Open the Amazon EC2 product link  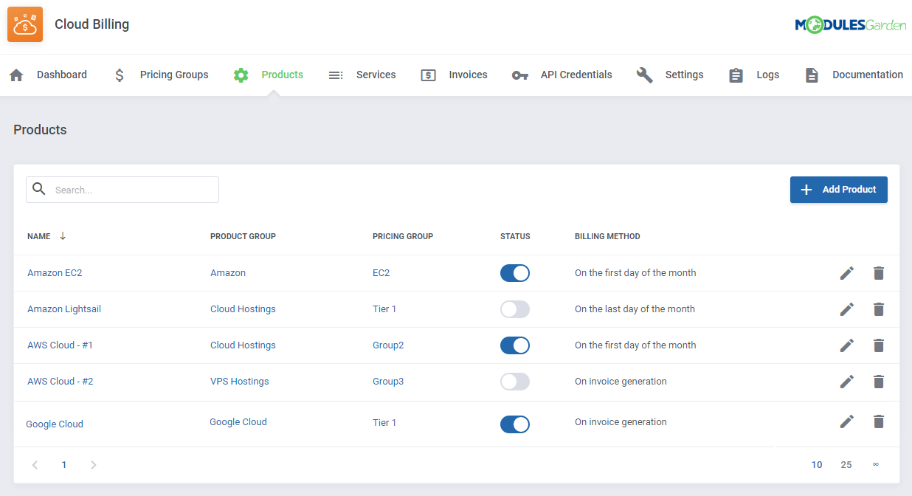55,273
